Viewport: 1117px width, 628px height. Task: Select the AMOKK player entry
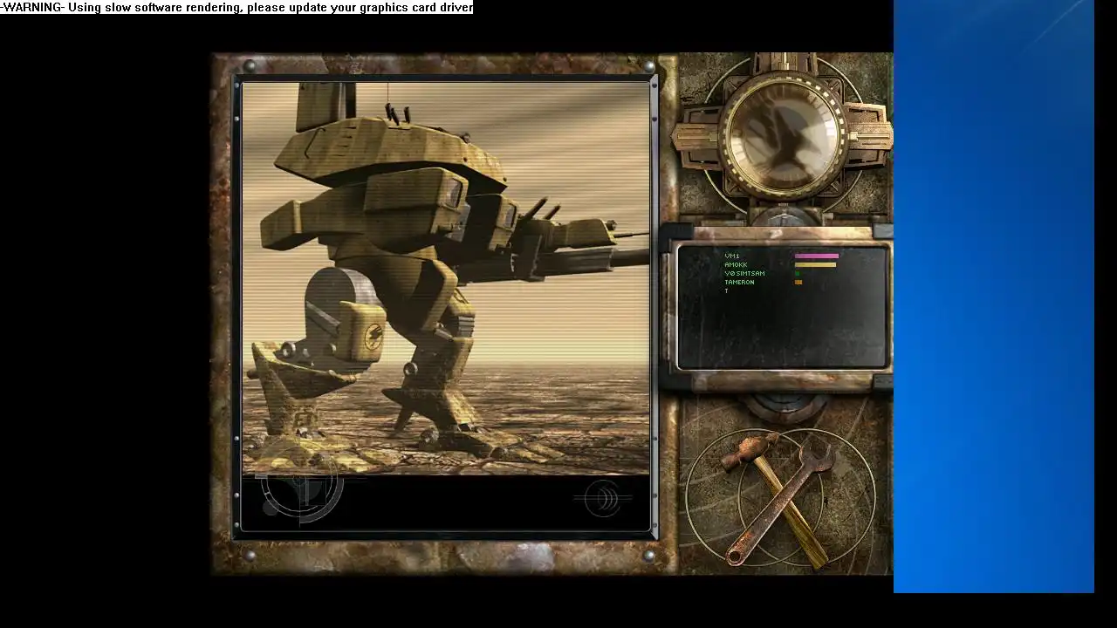pyautogui.click(x=736, y=264)
